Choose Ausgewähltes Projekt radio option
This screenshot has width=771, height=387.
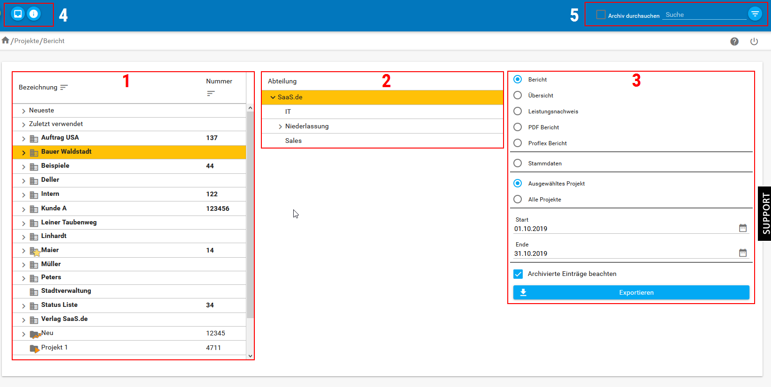[x=518, y=183]
